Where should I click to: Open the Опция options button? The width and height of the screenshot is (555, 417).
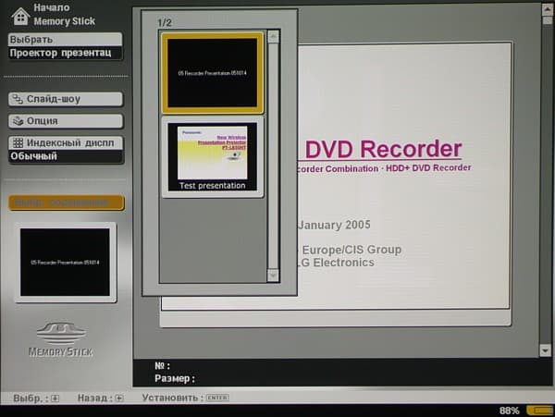click(66, 121)
